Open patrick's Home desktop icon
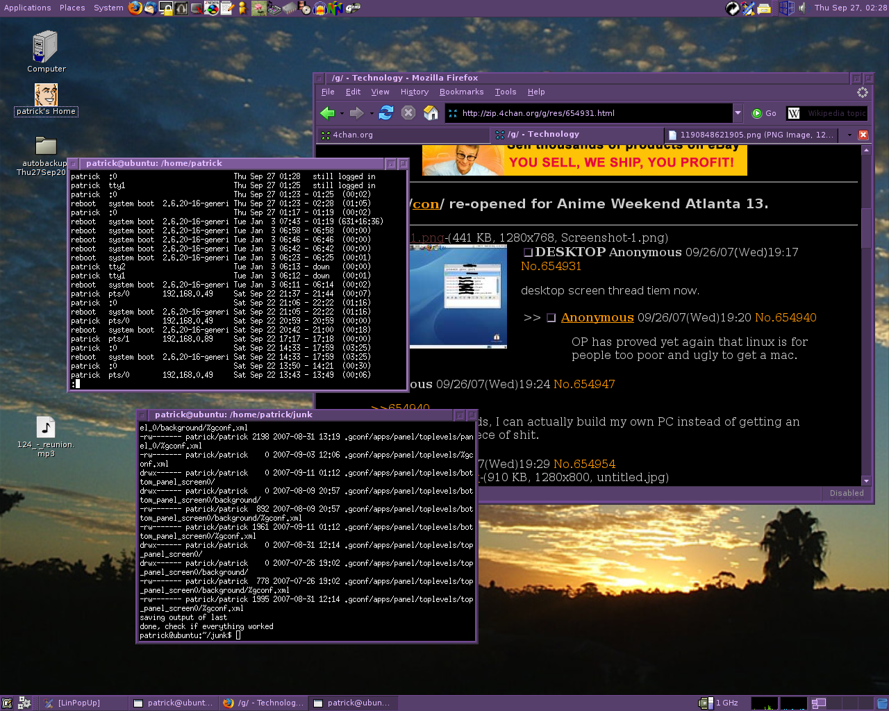 [46, 100]
